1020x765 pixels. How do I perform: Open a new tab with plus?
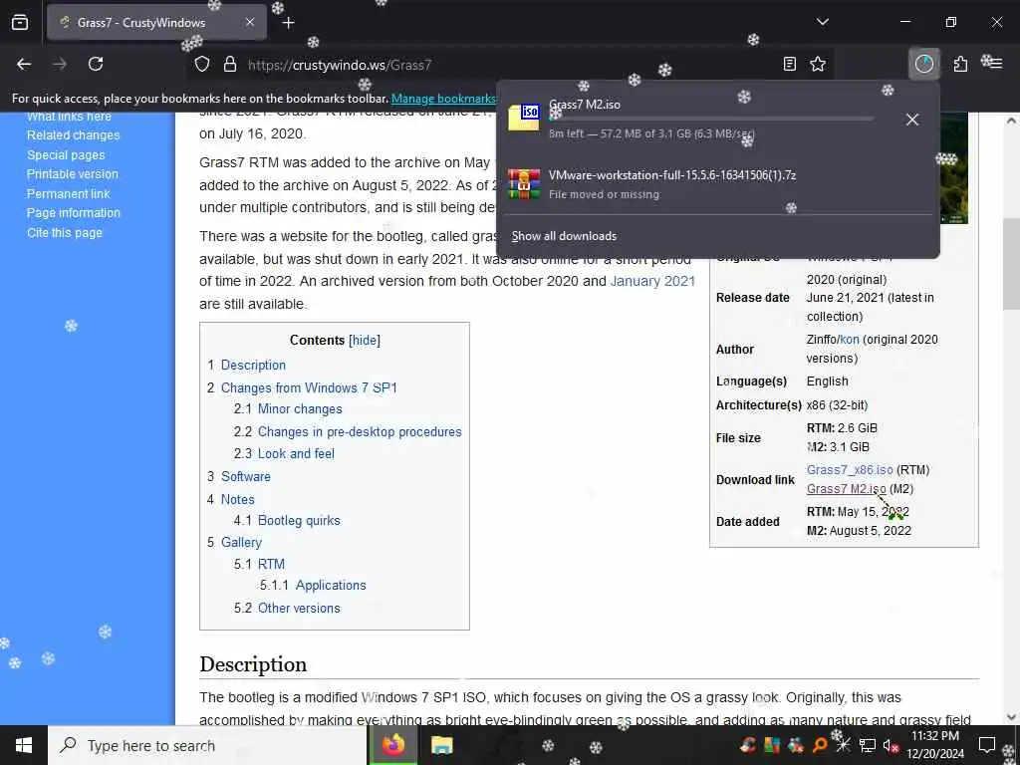[x=289, y=23]
